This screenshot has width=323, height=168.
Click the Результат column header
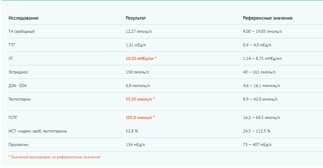136,18
